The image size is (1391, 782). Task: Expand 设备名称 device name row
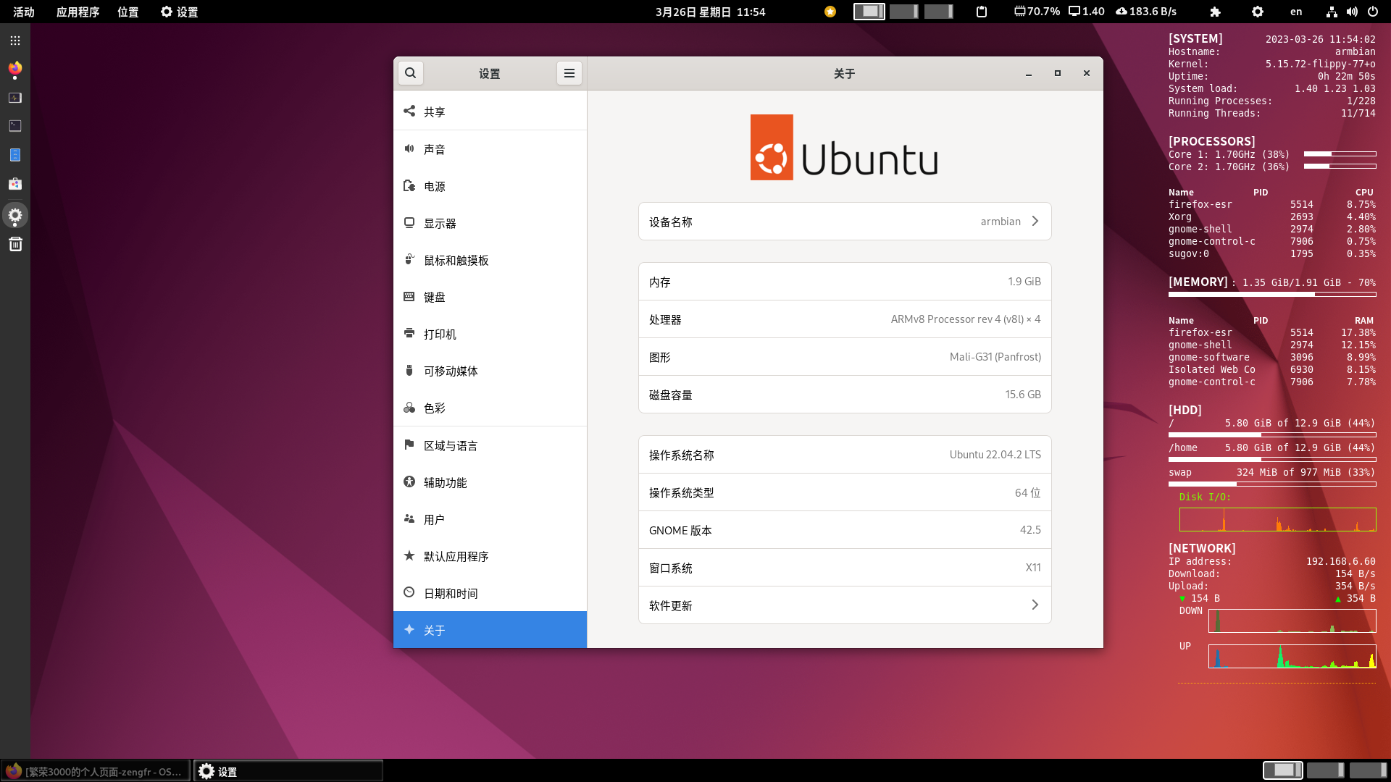845,222
